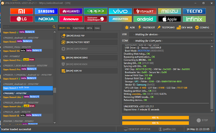Select the LG brand logo
Image resolution: width=216 pixels, height=133 pixels.
point(22,19)
